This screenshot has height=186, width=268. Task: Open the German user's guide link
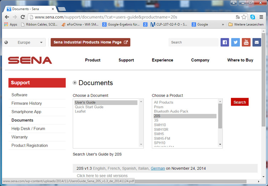[x=158, y=169]
